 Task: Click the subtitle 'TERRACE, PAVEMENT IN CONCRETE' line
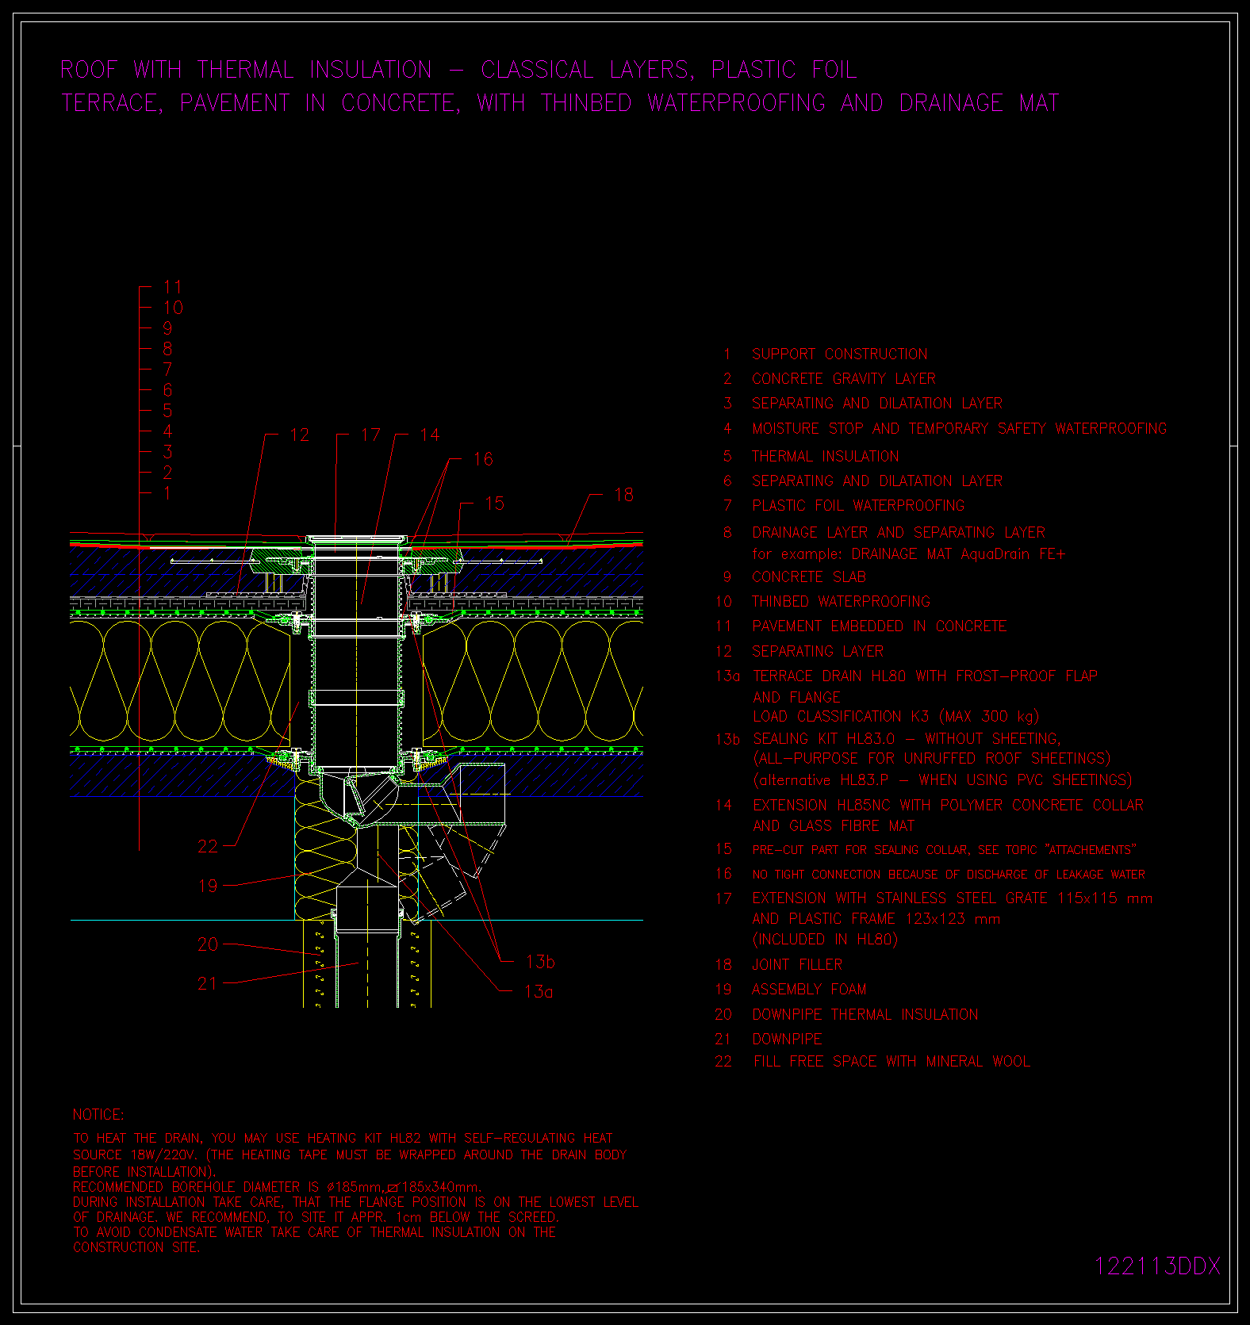pos(560,103)
